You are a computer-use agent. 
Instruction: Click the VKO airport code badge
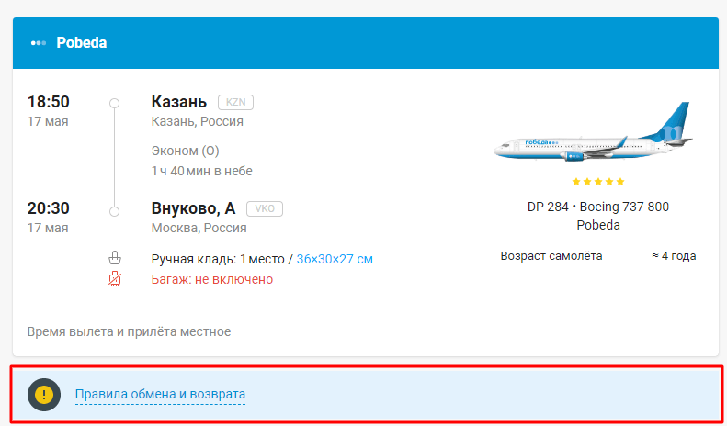[264, 208]
